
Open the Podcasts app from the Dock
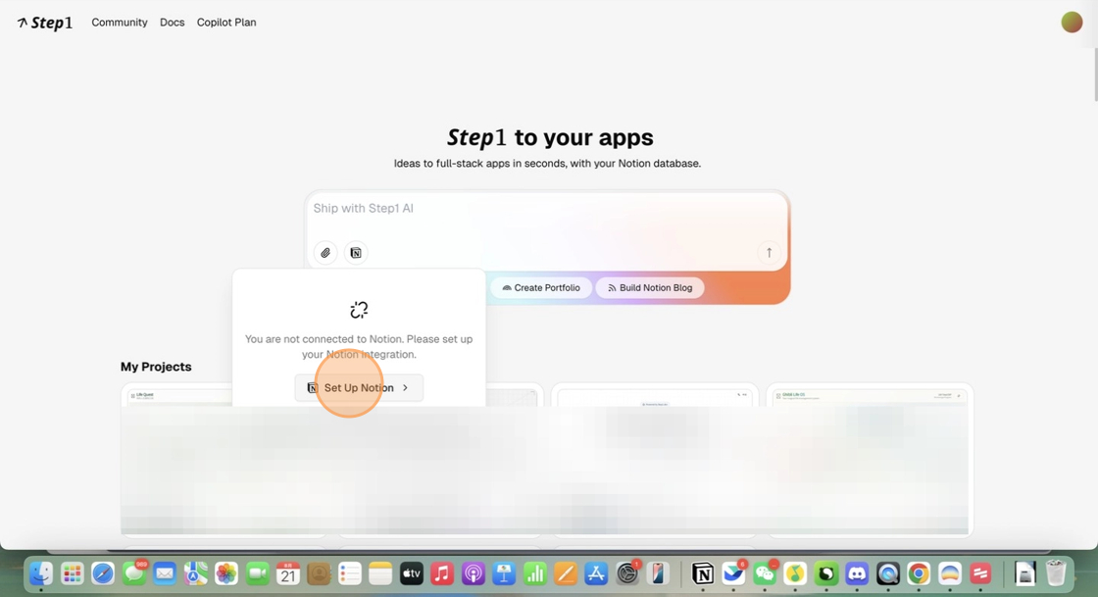coord(473,573)
